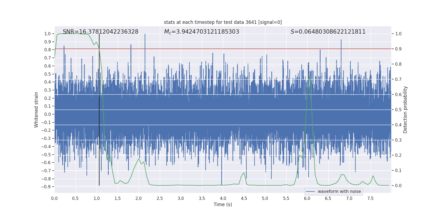Click the 'Time (s)' x-axis label
This screenshot has width=435, height=217.
tap(223, 205)
